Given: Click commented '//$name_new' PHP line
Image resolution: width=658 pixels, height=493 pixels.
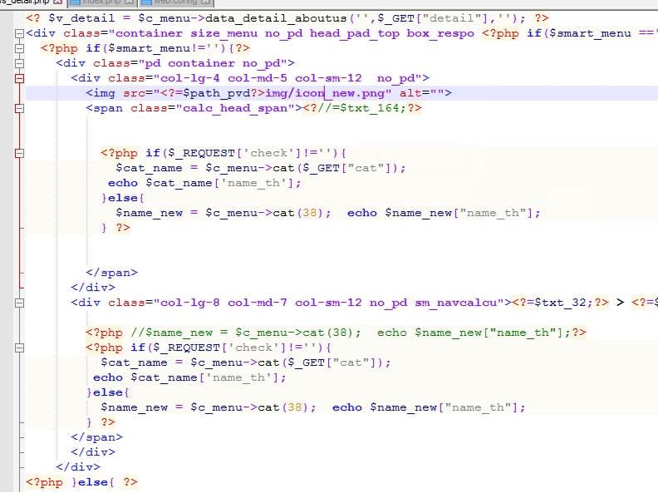Looking at the screenshot, I should click(336, 333).
